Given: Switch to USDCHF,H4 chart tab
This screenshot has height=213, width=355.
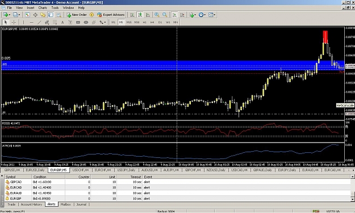Looking at the screenshot, I should coord(81,170).
